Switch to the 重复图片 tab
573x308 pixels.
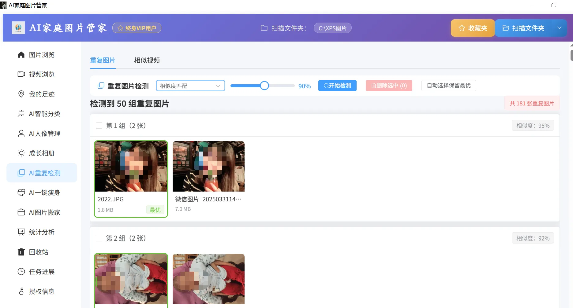click(x=103, y=60)
